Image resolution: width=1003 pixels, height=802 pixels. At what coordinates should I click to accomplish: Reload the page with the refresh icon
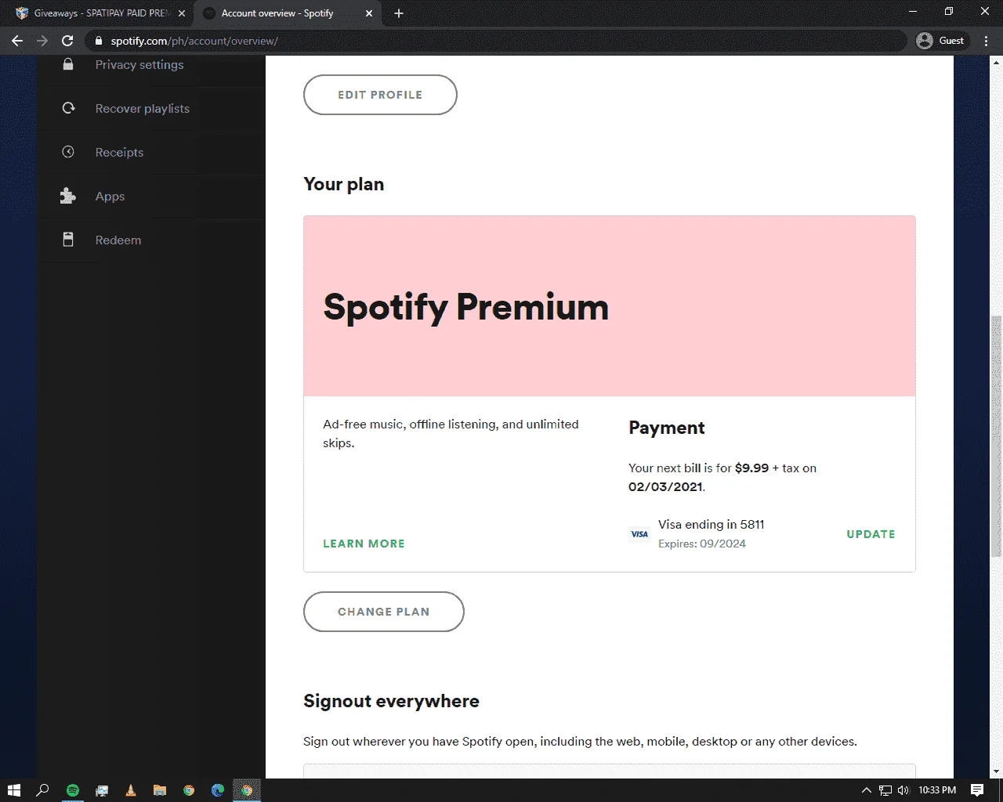(x=67, y=41)
